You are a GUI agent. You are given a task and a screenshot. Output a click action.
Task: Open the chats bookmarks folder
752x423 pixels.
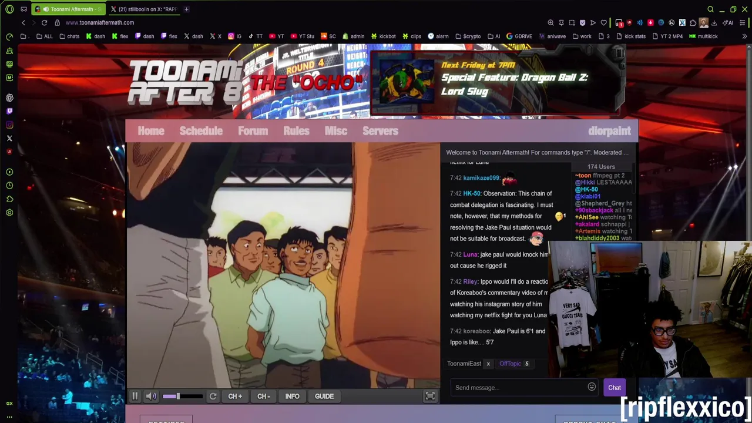(69, 36)
